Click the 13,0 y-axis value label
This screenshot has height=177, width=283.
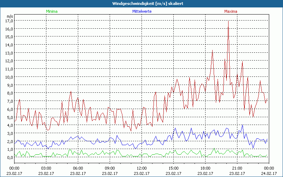click(9, 53)
